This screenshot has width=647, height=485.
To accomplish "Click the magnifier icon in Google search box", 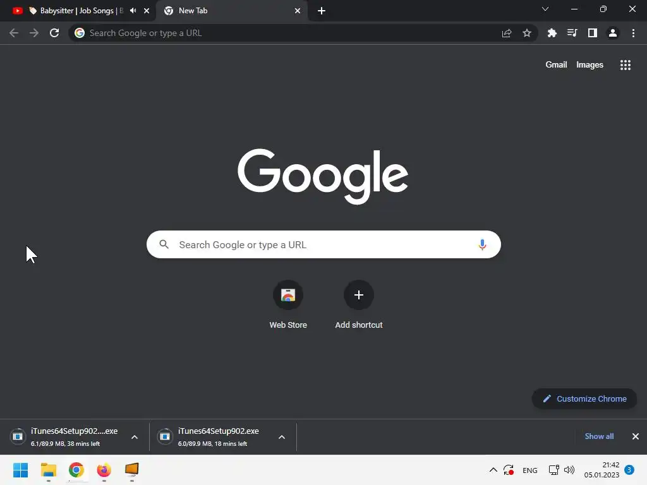I will (x=164, y=244).
